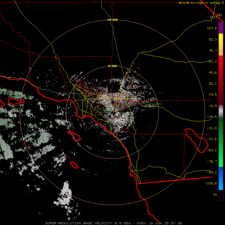Click the 76.7 legend value
Image resolution: width=225 pixels, height=225 pixels.
click(x=213, y=50)
